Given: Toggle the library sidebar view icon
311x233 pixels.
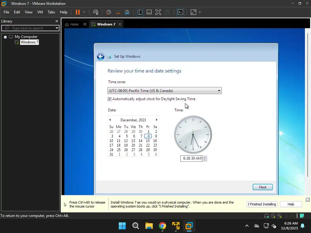Looking at the screenshot, I should click(140, 12).
